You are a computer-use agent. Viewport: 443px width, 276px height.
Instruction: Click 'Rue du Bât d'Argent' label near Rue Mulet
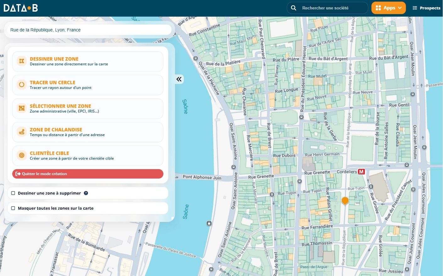coord(328,59)
